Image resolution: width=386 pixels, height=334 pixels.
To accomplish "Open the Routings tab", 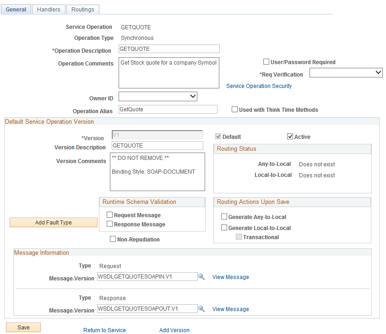I will [82, 9].
